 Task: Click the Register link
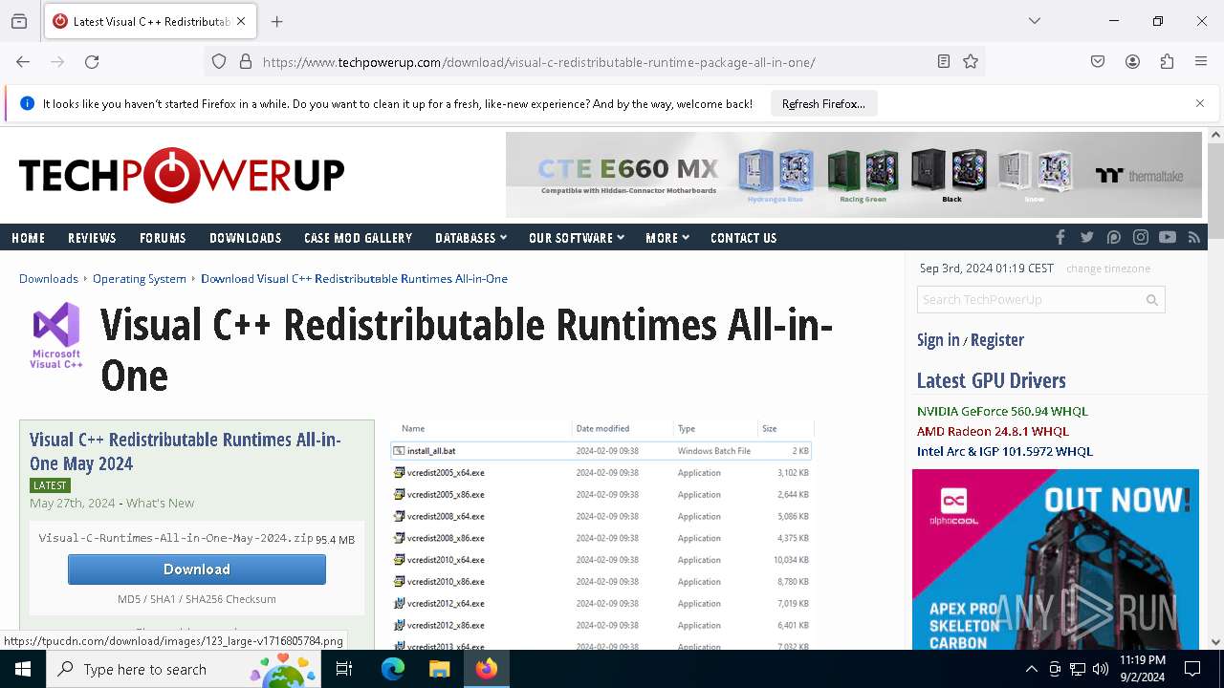click(997, 340)
